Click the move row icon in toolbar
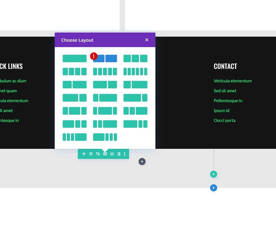 [84, 154]
